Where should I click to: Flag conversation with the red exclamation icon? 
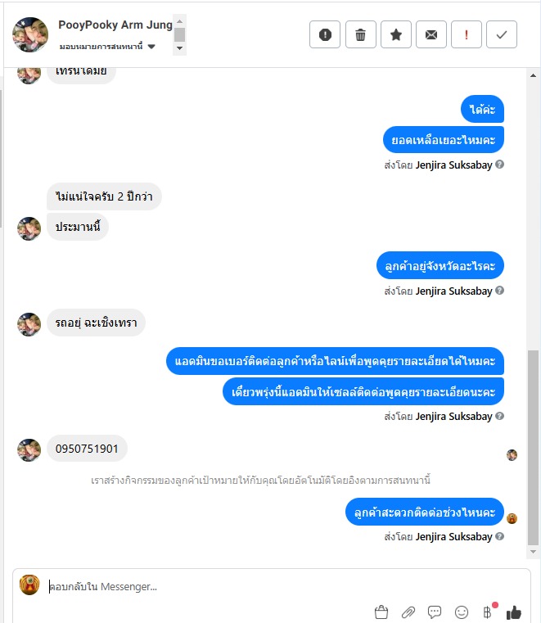(x=467, y=34)
